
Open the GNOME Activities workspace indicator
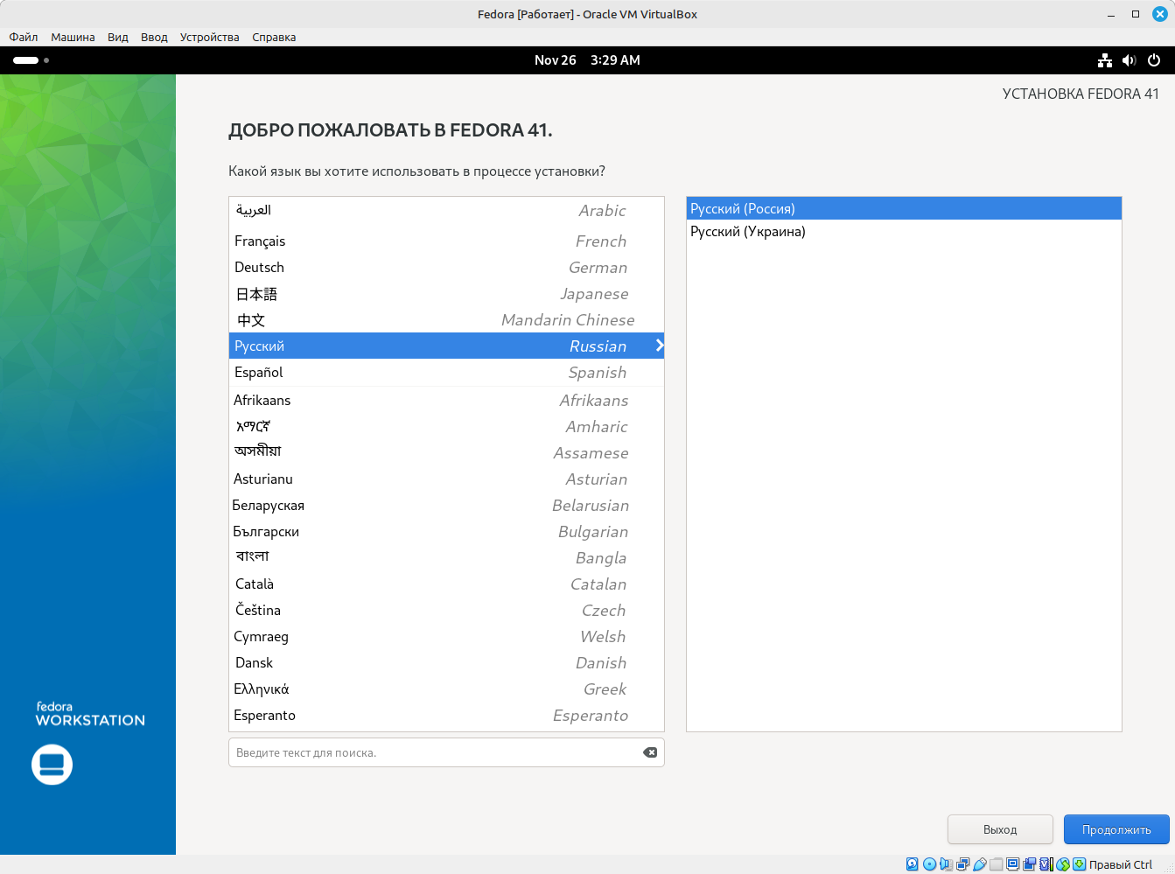(31, 60)
